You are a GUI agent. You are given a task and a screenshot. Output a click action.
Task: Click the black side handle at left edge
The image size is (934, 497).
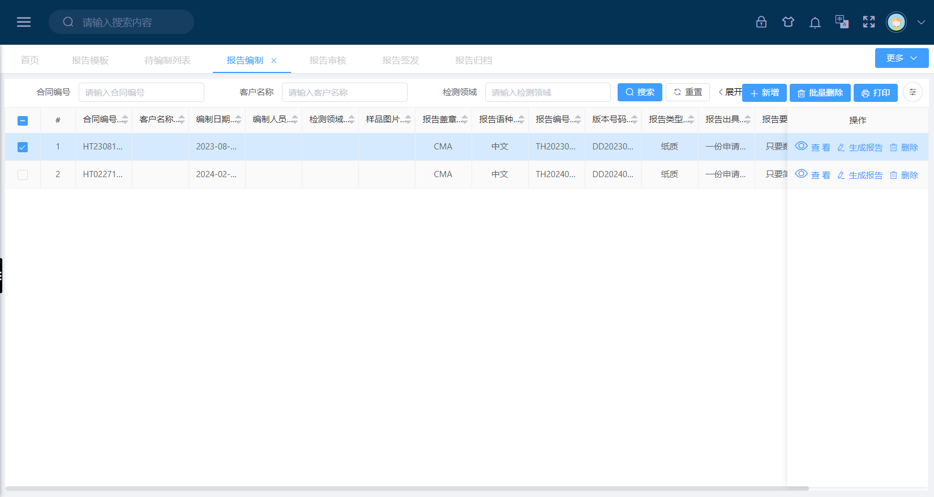coord(1,276)
